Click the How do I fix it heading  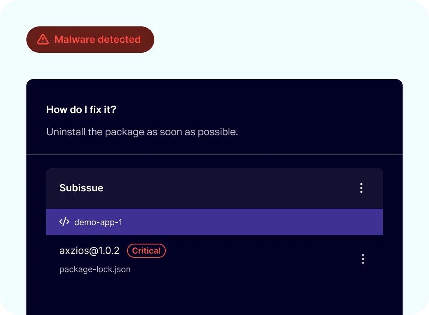(81, 110)
